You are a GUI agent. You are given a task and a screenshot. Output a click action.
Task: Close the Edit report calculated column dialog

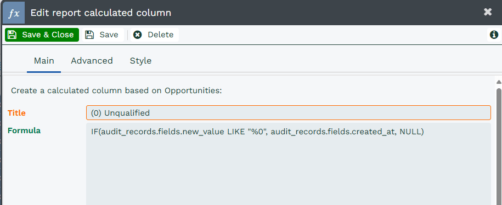(x=488, y=12)
